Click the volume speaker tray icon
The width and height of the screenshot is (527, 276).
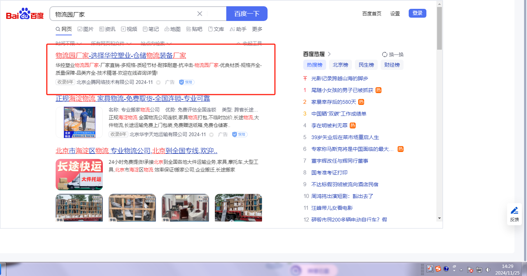tap(489, 269)
